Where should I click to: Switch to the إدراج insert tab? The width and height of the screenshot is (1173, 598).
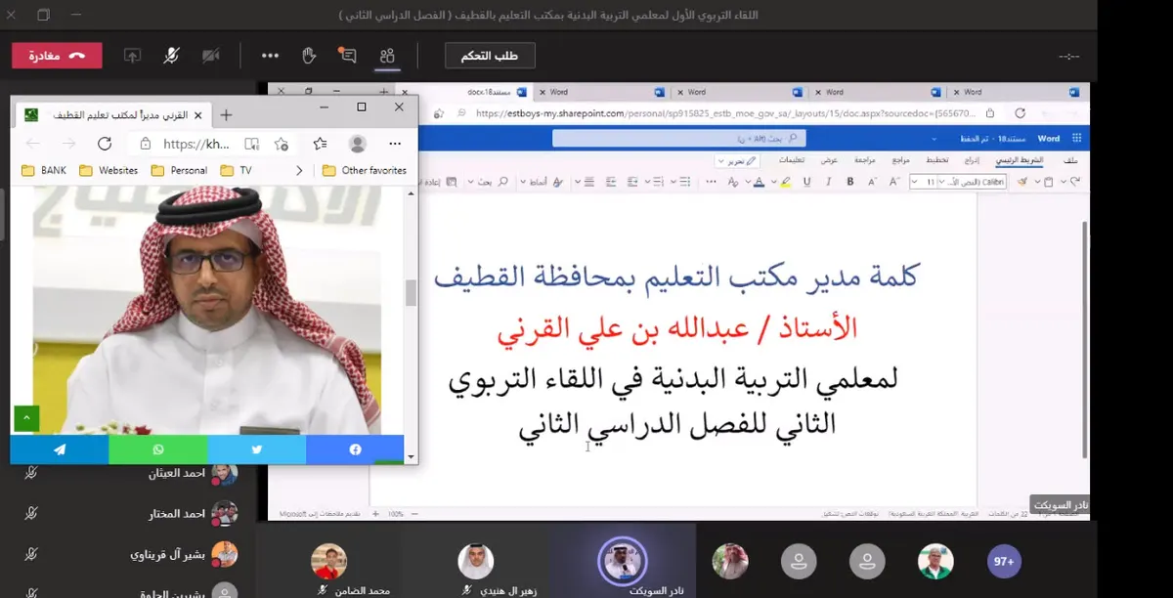pyautogui.click(x=971, y=159)
